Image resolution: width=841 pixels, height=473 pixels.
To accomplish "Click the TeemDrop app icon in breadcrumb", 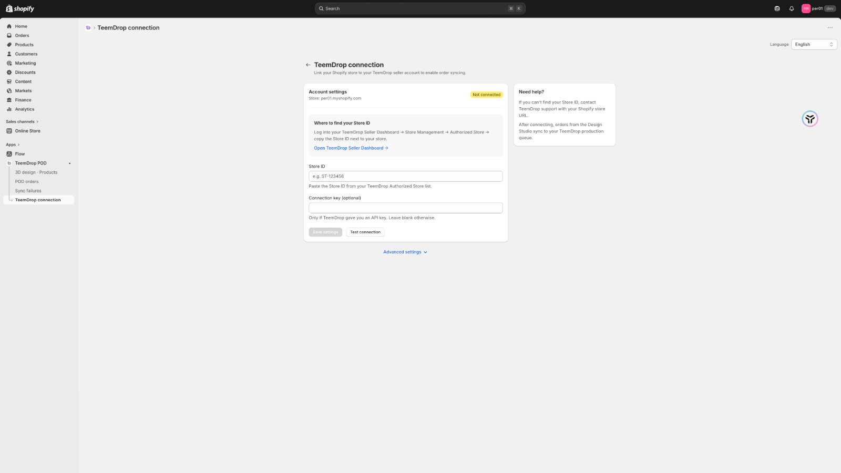I will pyautogui.click(x=88, y=28).
